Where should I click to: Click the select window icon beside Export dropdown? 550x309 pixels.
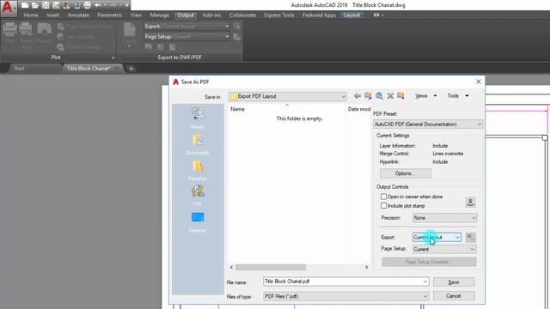(x=471, y=237)
